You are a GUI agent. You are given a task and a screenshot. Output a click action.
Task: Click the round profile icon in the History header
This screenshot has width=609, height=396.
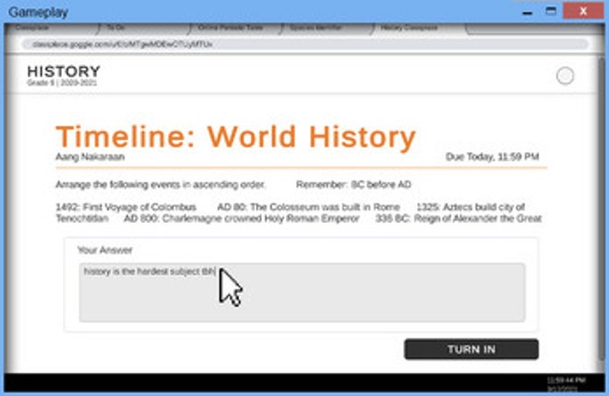click(565, 76)
